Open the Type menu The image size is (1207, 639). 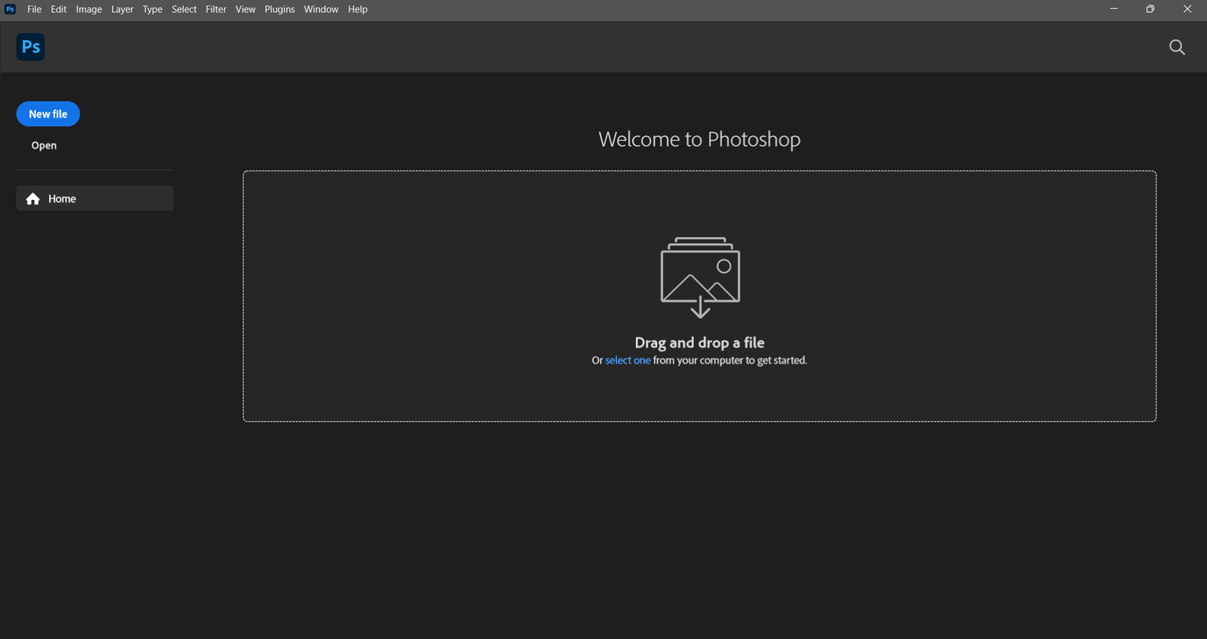coord(152,9)
